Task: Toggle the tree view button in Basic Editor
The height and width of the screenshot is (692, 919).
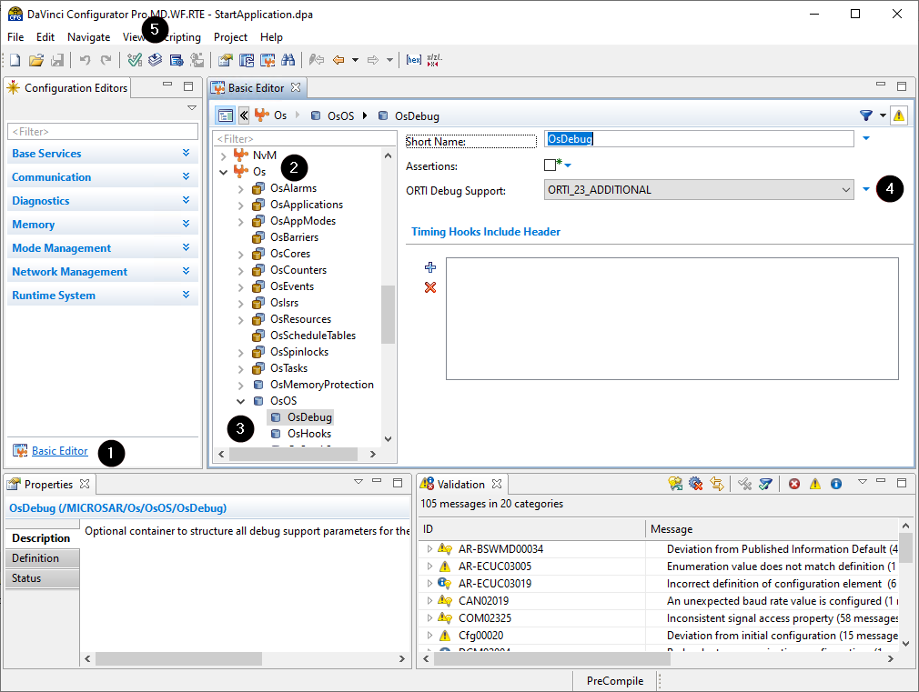Action: point(226,115)
